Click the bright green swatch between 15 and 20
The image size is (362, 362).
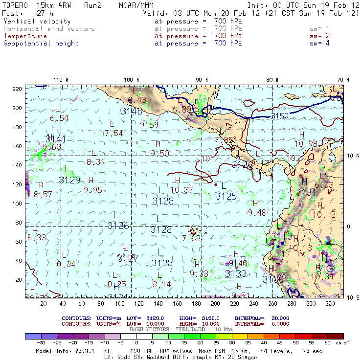pos(192,337)
